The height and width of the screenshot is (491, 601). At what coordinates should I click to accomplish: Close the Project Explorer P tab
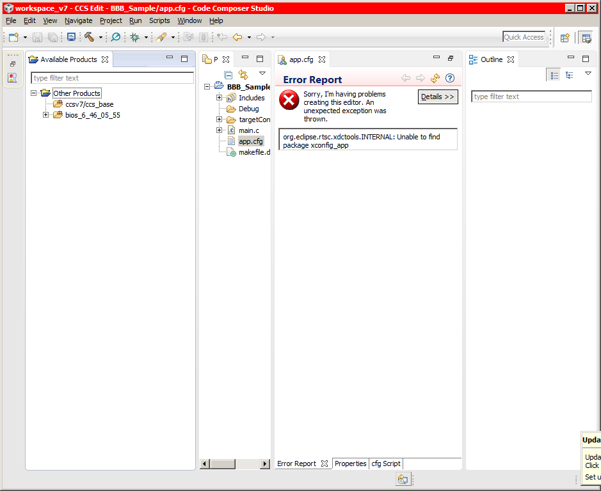pyautogui.click(x=226, y=59)
